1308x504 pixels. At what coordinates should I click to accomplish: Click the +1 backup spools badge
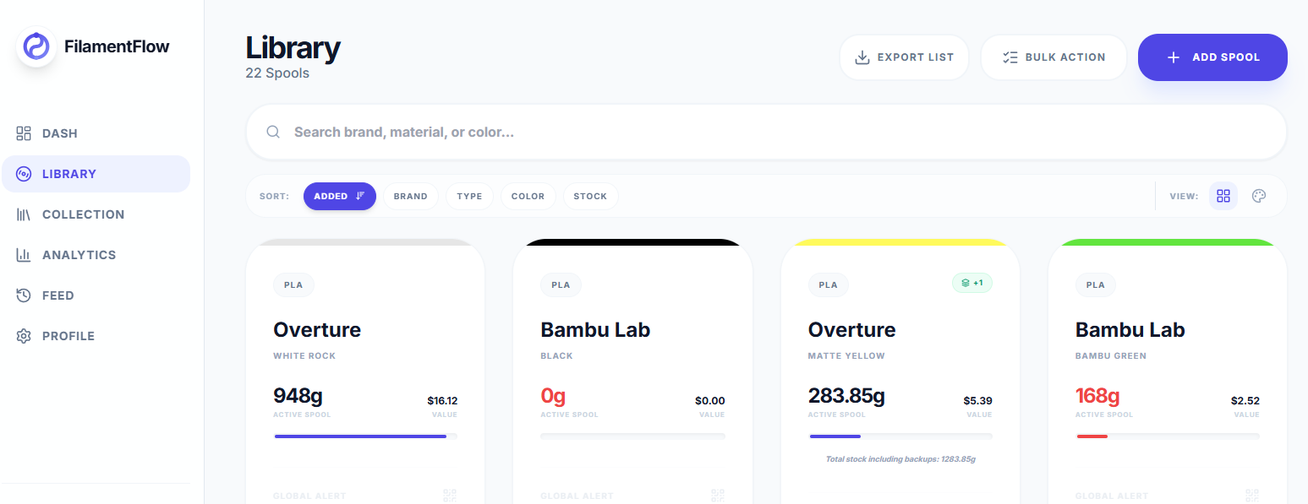point(971,283)
